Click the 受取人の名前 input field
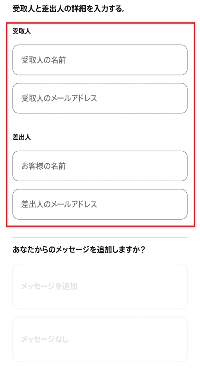This screenshot has height=370, width=200. pyautogui.click(x=100, y=60)
